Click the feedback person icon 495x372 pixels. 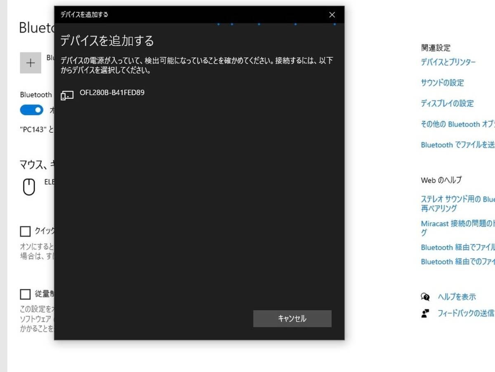click(x=425, y=313)
